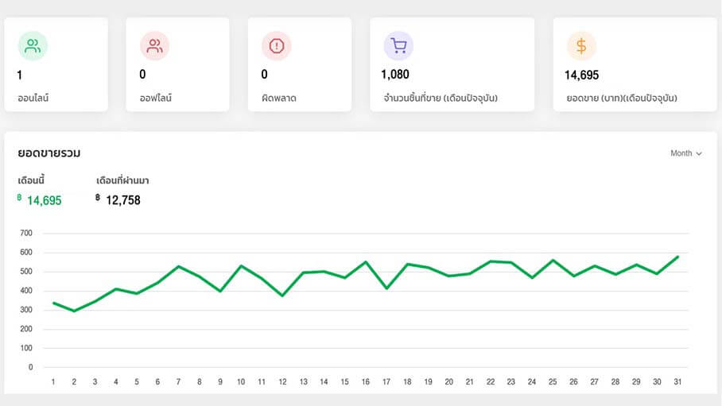Click the chart peak at day 7
This screenshot has height=406, width=722.
pos(178,266)
